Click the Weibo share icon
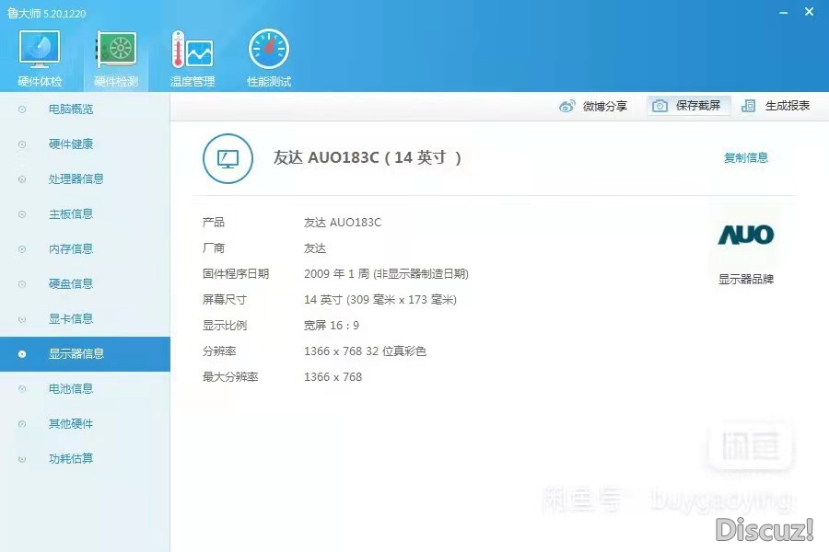The height and width of the screenshot is (552, 829). pyautogui.click(x=566, y=106)
